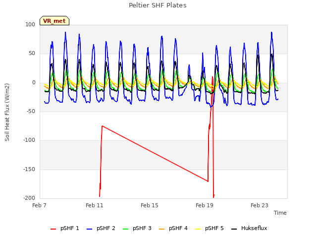Toggle pSHF 4 series in legend
The width and height of the screenshot is (317, 238).
click(x=173, y=228)
